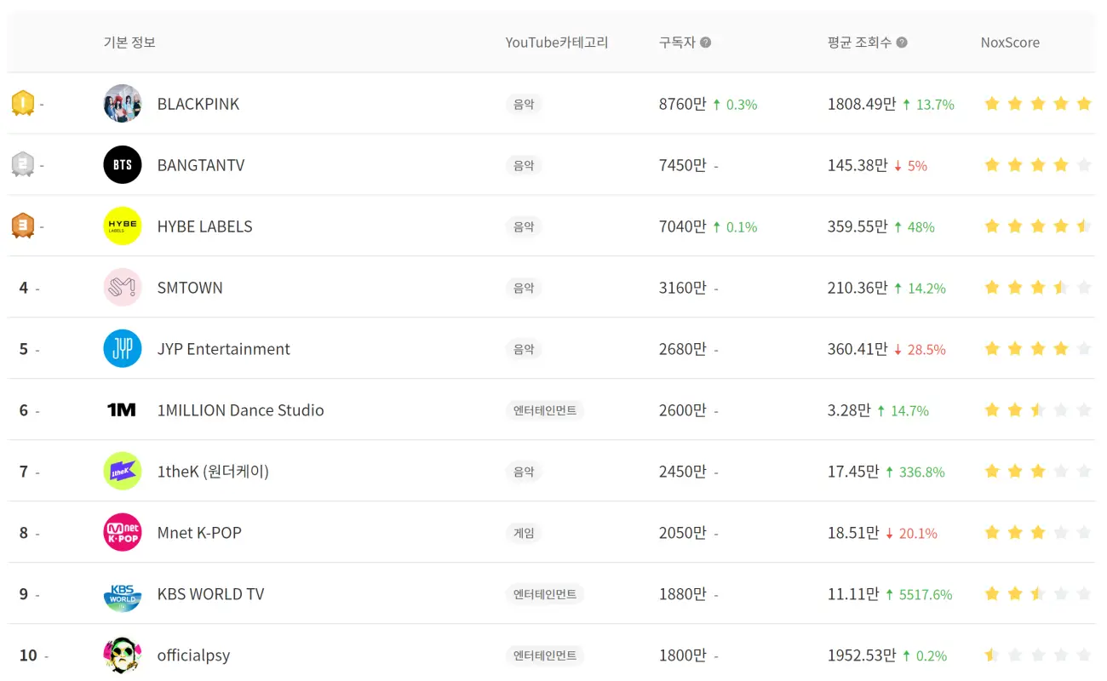
Task: Open the BLACKPINK channel name
Action: click(198, 104)
